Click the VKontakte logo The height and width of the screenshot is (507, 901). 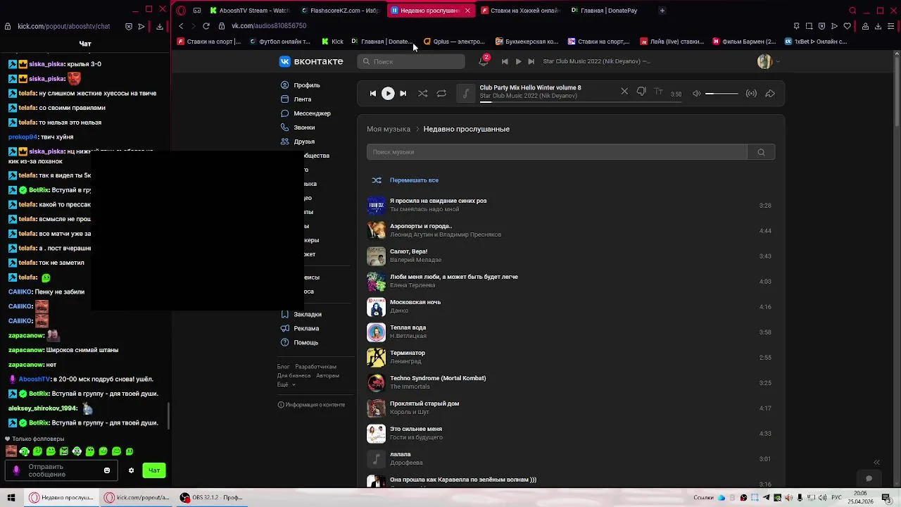pos(311,61)
